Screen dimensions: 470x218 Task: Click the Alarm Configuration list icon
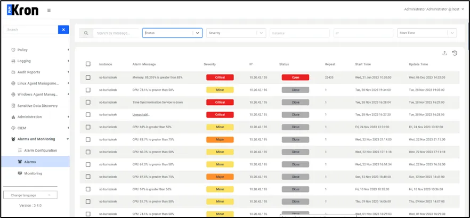tap(20, 150)
